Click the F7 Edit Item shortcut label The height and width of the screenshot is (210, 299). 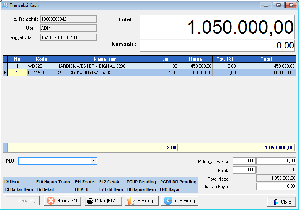coord(111,189)
